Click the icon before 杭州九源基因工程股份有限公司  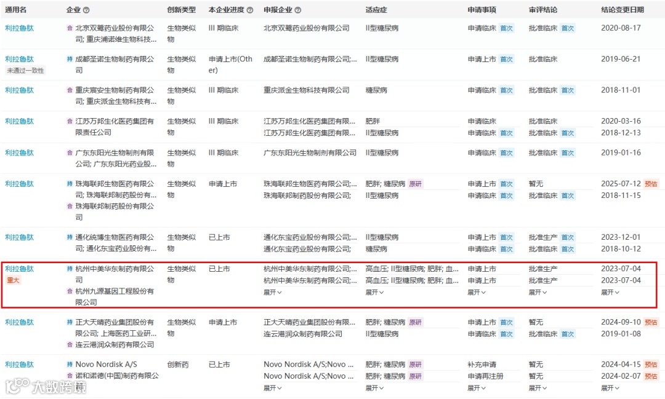click(70, 291)
